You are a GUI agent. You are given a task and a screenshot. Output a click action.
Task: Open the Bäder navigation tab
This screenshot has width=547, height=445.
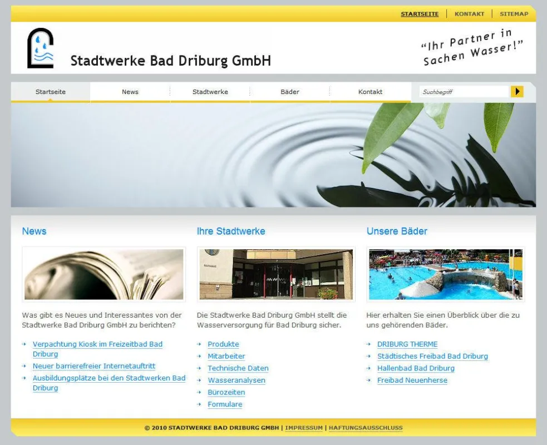290,92
